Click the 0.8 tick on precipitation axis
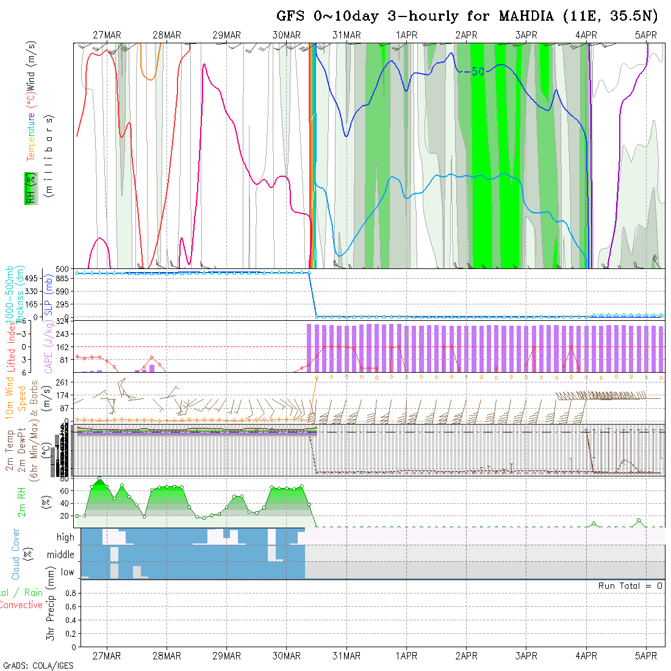The width and height of the screenshot is (671, 671). [x=70, y=593]
